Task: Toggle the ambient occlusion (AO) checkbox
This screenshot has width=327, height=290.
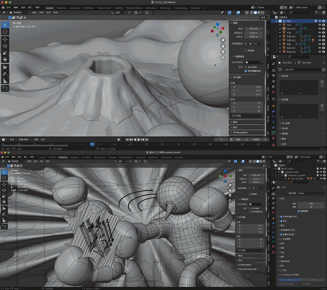Action: click(281, 217)
